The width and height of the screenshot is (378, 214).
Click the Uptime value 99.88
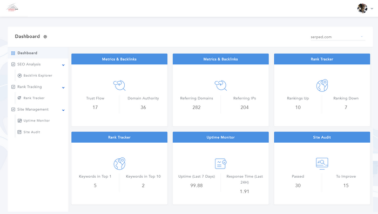pos(197,185)
